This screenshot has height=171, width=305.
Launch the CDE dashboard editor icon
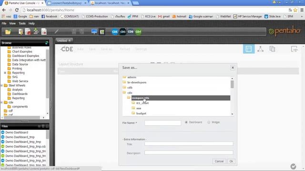(x=115, y=32)
